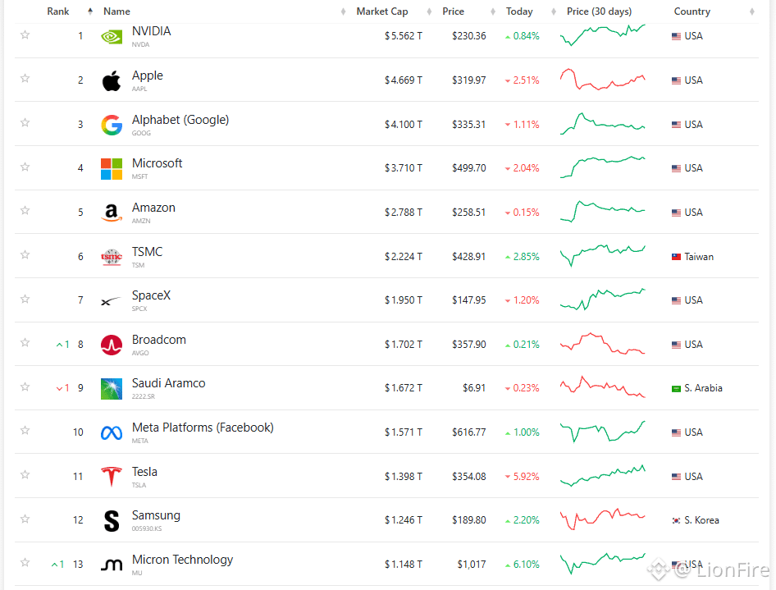Click the Apple logo icon
Viewport: 776px width, 590px height.
pos(112,80)
